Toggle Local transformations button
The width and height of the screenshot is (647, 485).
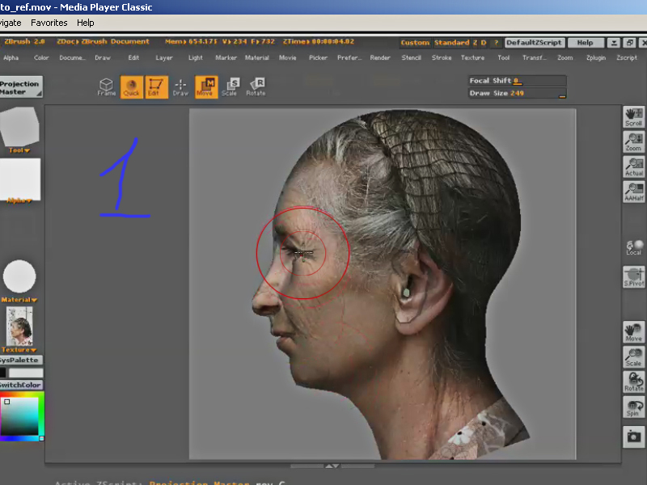click(633, 247)
